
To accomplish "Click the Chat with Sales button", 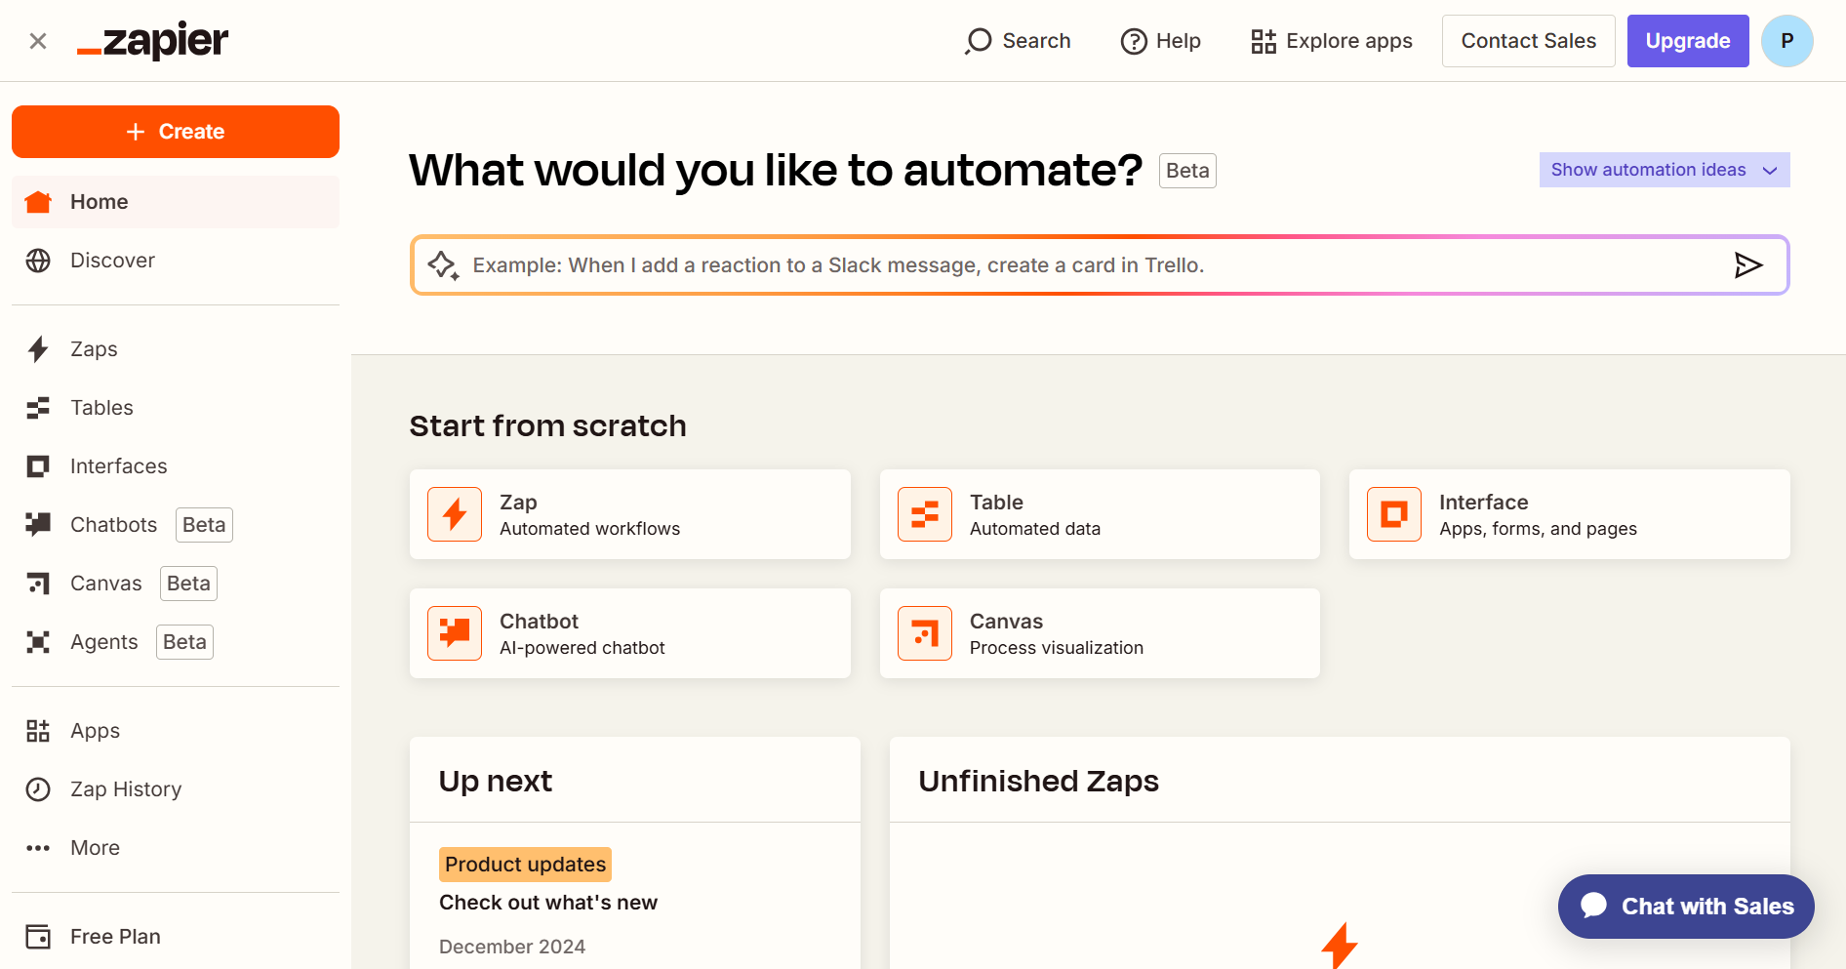I will pyautogui.click(x=1686, y=907).
